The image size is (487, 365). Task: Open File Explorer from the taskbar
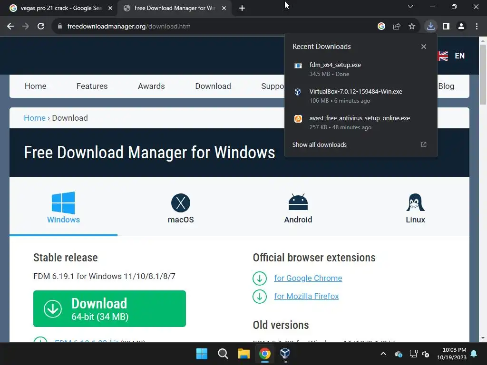244,354
